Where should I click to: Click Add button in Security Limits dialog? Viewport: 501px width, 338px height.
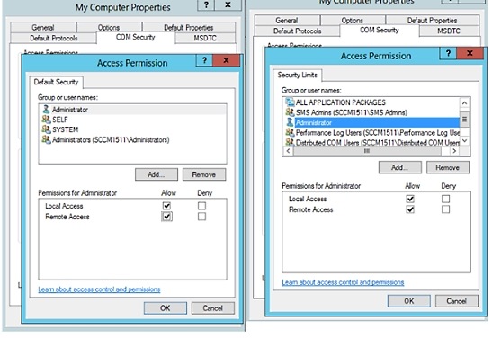pos(400,167)
